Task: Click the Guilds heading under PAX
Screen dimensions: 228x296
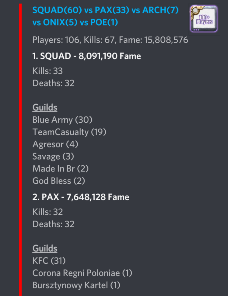Action: pyautogui.click(x=45, y=248)
